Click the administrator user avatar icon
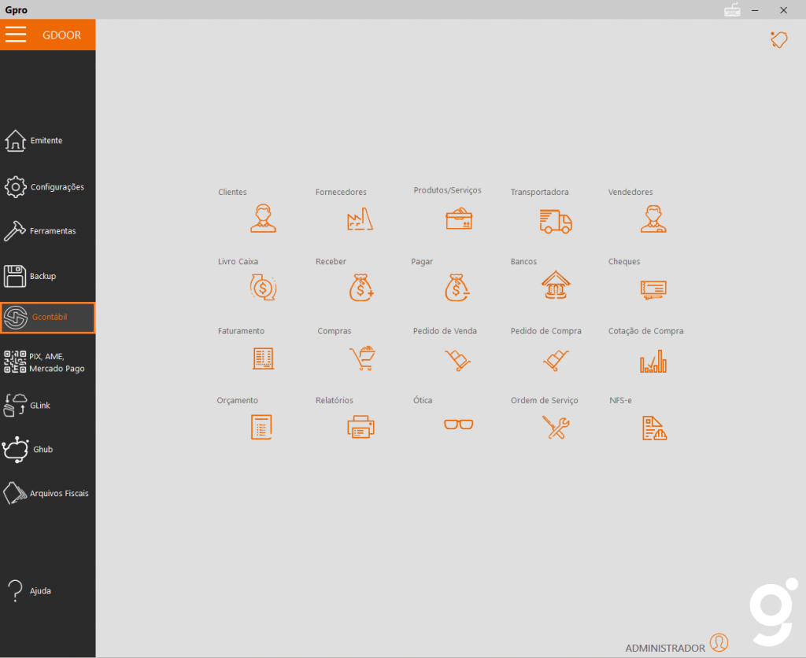This screenshot has height=658, width=806. click(719, 642)
